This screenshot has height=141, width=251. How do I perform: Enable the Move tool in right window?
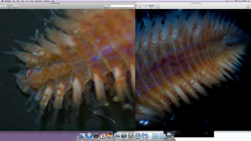140,6
